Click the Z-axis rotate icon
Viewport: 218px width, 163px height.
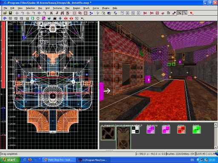[45, 13]
